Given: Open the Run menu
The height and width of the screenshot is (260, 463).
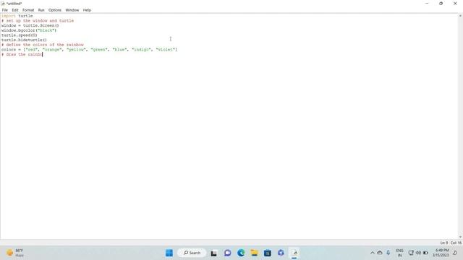Looking at the screenshot, I should [41, 10].
